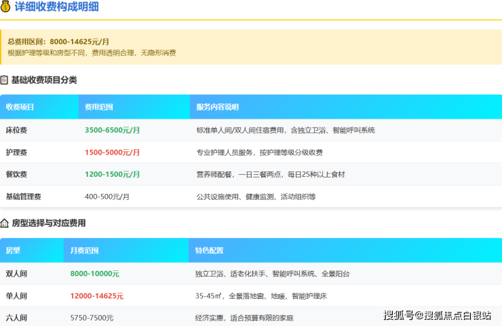Click the 特色配置 column header

tap(209, 251)
